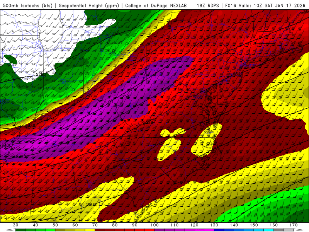Click the gray legend swatch starting at 160
This screenshot has width=309, height=232.
pos(278,230)
